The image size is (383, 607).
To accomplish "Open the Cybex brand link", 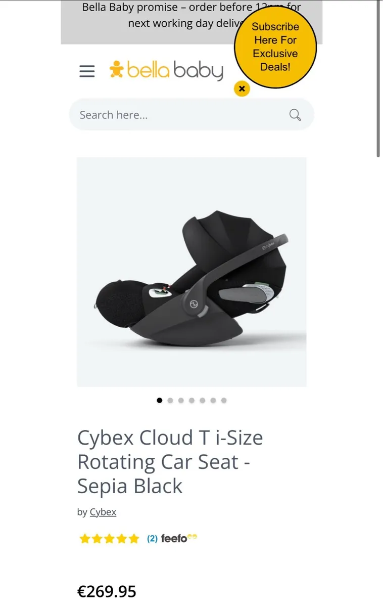I will [103, 512].
